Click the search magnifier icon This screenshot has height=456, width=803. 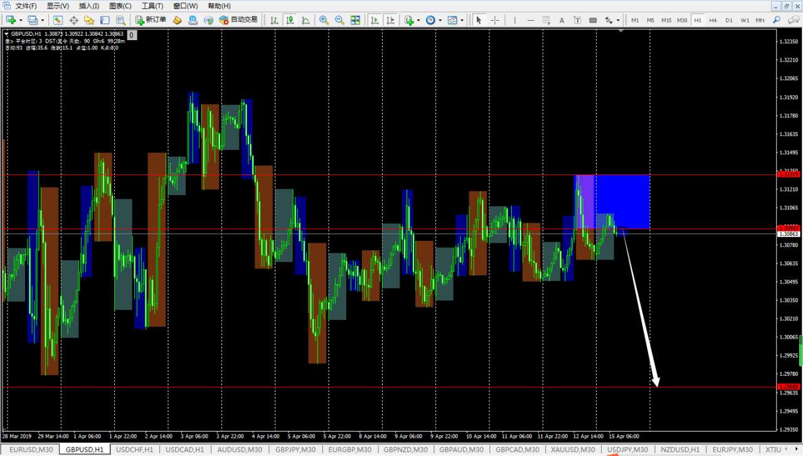[777, 20]
